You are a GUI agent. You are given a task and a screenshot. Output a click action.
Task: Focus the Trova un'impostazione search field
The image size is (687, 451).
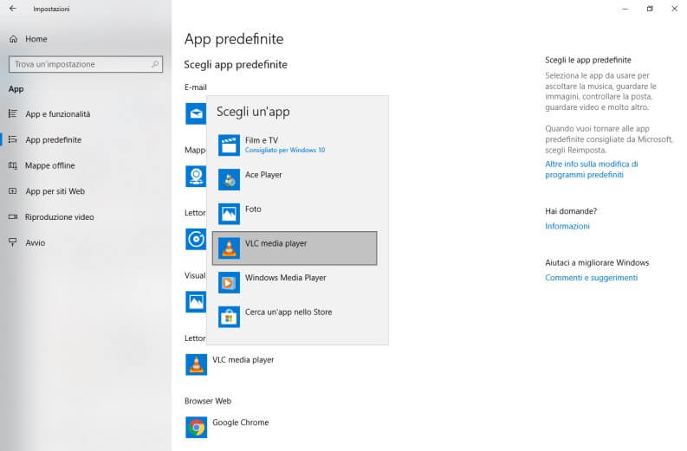coord(86,64)
